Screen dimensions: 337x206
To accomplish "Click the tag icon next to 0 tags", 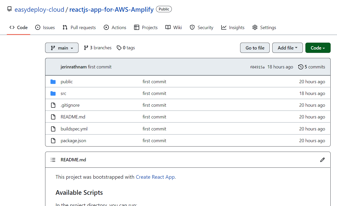I will [119, 48].
